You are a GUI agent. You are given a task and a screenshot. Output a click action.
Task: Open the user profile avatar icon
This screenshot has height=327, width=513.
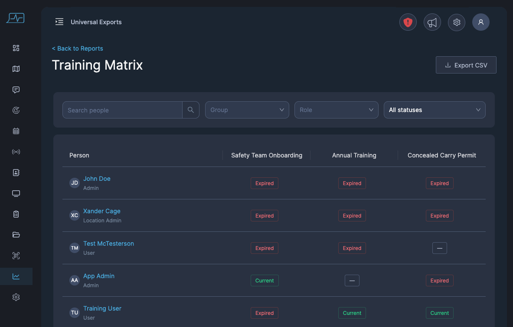tap(480, 22)
